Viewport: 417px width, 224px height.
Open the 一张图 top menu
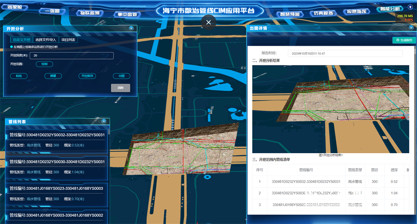[x=52, y=11]
